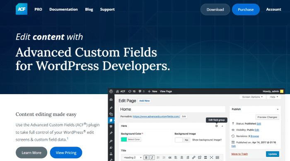Open the Plugins icon in sidebar
This screenshot has height=161, width=290.
point(111,147)
